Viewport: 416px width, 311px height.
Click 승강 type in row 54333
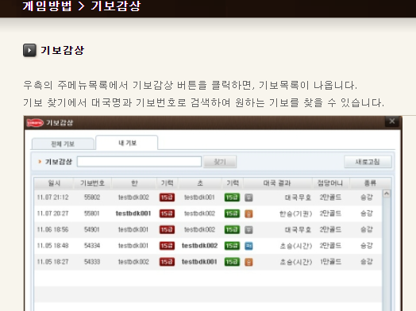pos(367,262)
